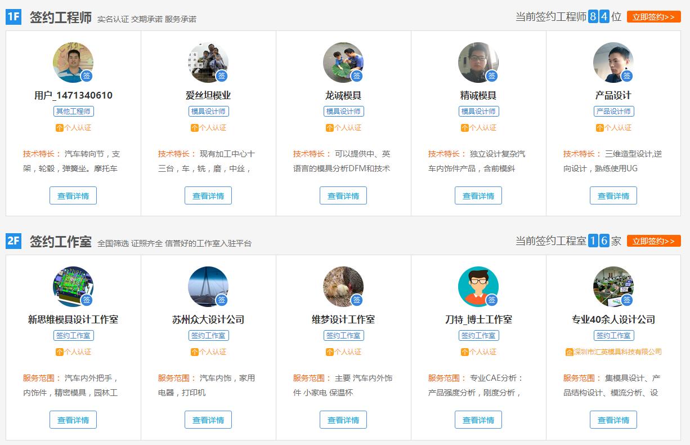
Task: Click the 1F floor badge icon
Action: (14, 17)
